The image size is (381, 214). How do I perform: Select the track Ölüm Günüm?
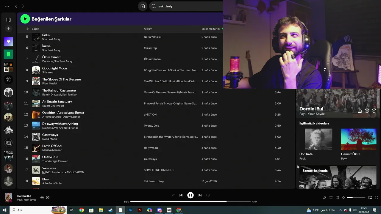point(52,57)
